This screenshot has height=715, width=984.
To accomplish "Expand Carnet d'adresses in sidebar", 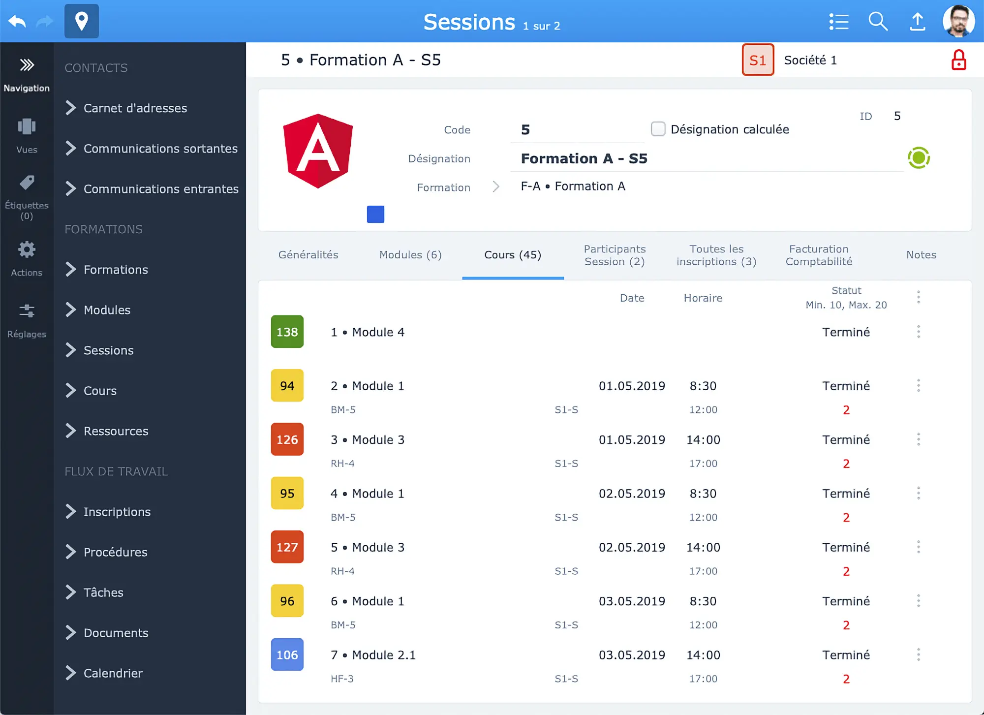I will 135,108.
